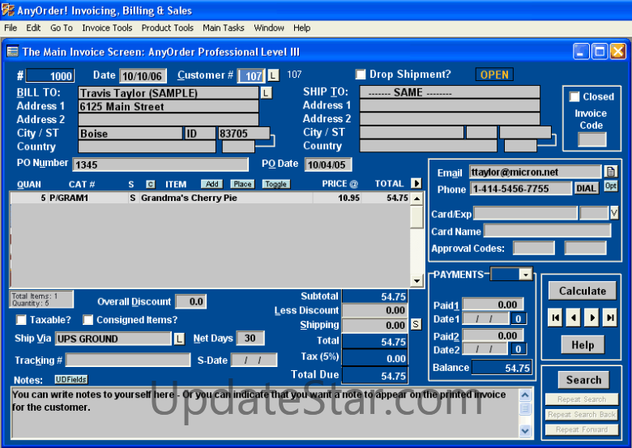632x448 pixels.
Task: Click the Shipping amount field
Action: 375,325
